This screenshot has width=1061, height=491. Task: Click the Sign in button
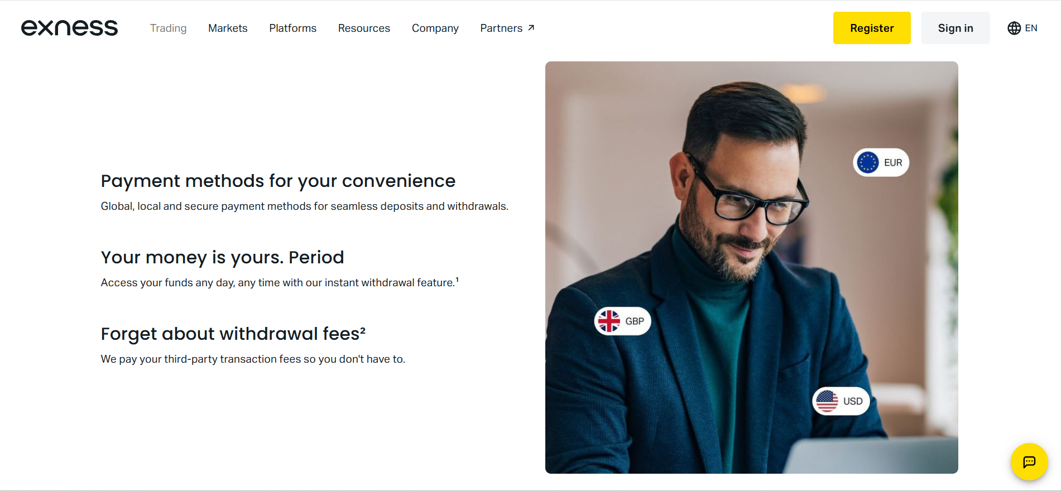[x=956, y=28]
